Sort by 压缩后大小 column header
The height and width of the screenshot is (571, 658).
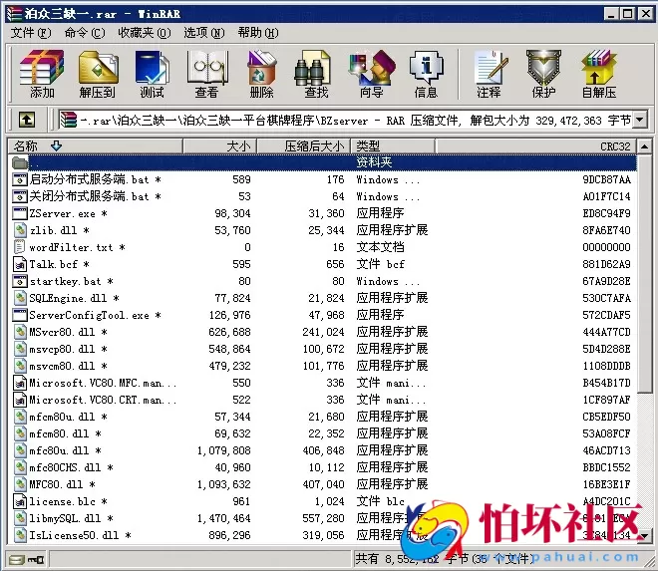[x=304, y=146]
